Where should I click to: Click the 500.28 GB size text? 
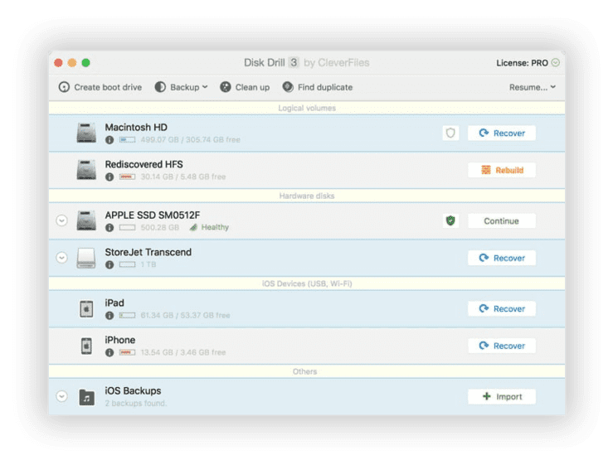160,227
